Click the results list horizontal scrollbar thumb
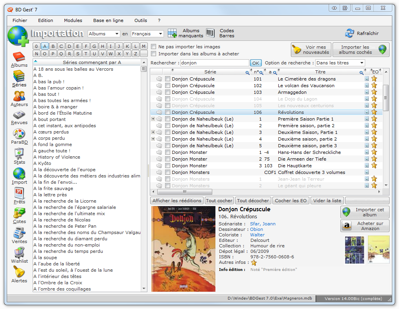This screenshot has height=309, width=399. 185,192
